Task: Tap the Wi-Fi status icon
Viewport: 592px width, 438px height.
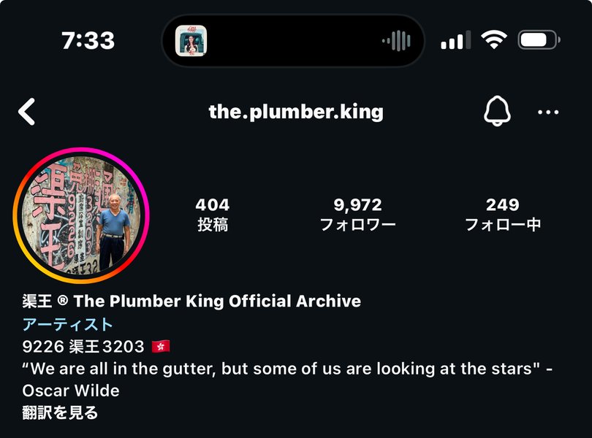Action: click(x=493, y=40)
